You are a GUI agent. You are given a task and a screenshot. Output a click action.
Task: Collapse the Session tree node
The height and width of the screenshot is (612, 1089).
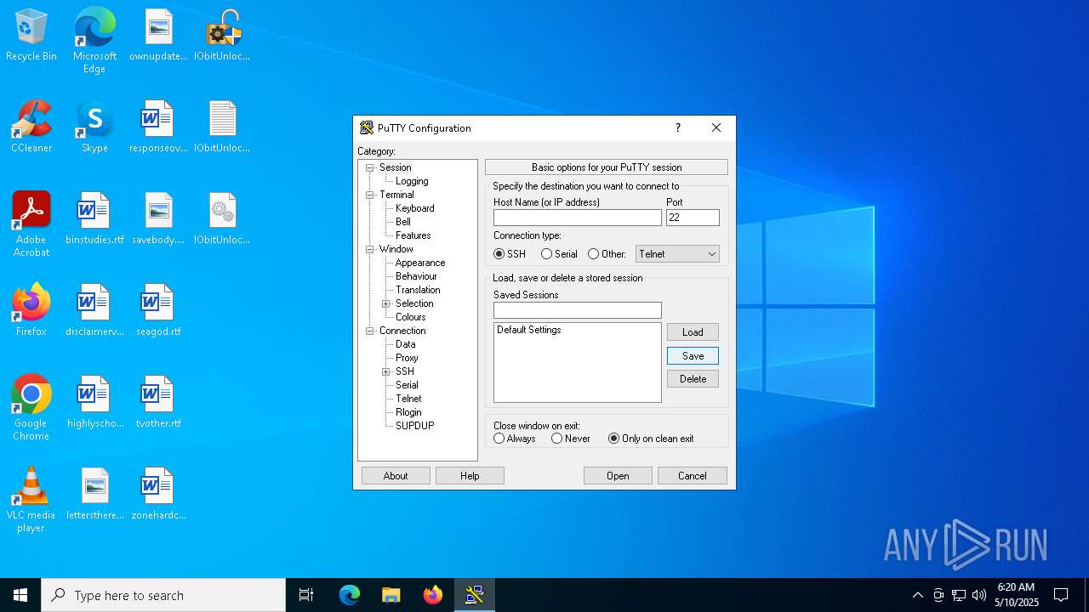[x=370, y=167]
